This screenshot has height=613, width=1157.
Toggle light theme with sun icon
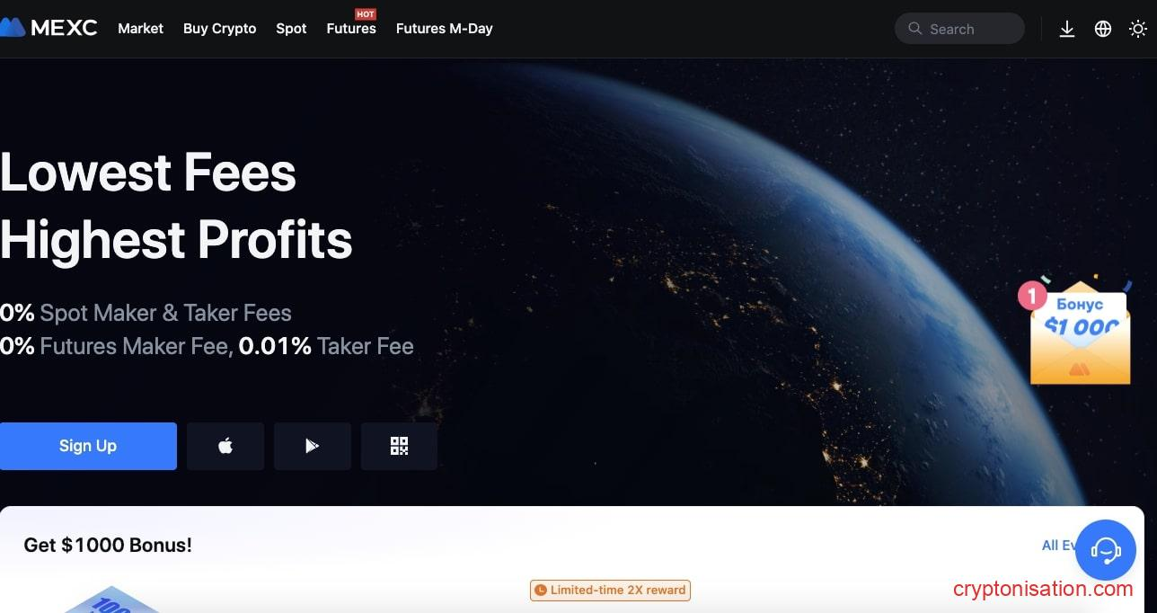pos(1138,29)
